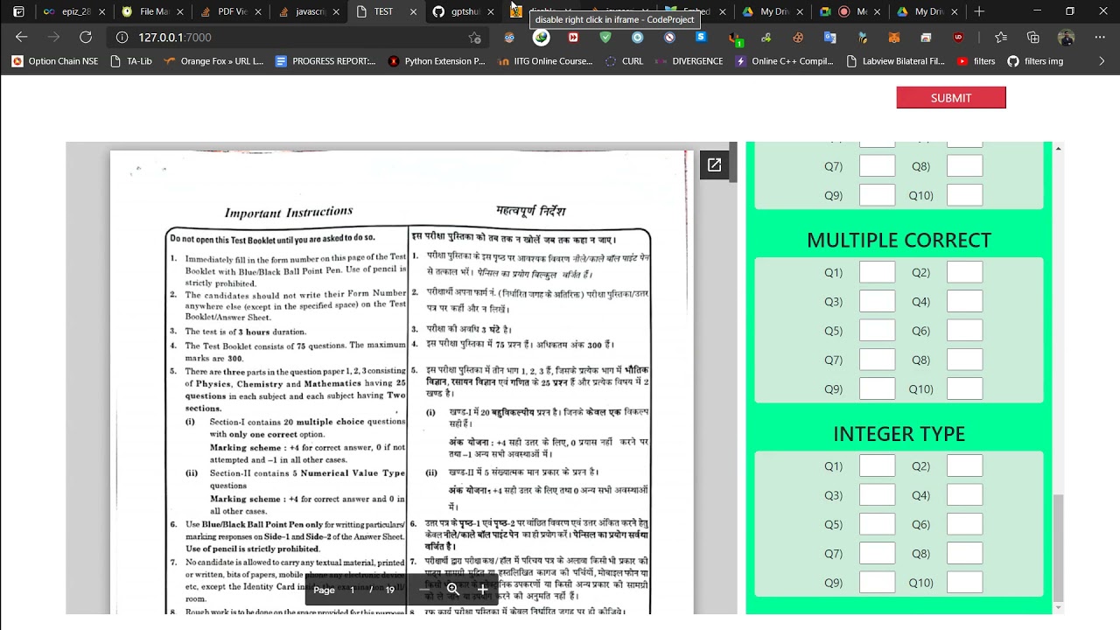Screen dimensions: 1120x630
Task: Go back to the previous page
Action: pos(22,38)
